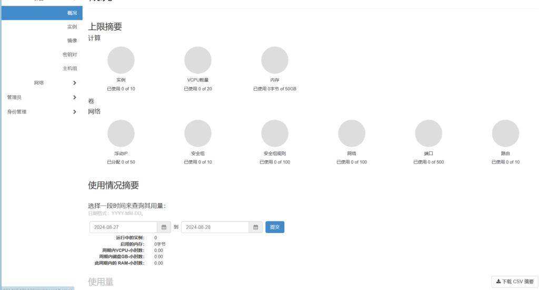Open 密钥对 in the sidebar
The image size is (539, 290).
click(x=70, y=54)
